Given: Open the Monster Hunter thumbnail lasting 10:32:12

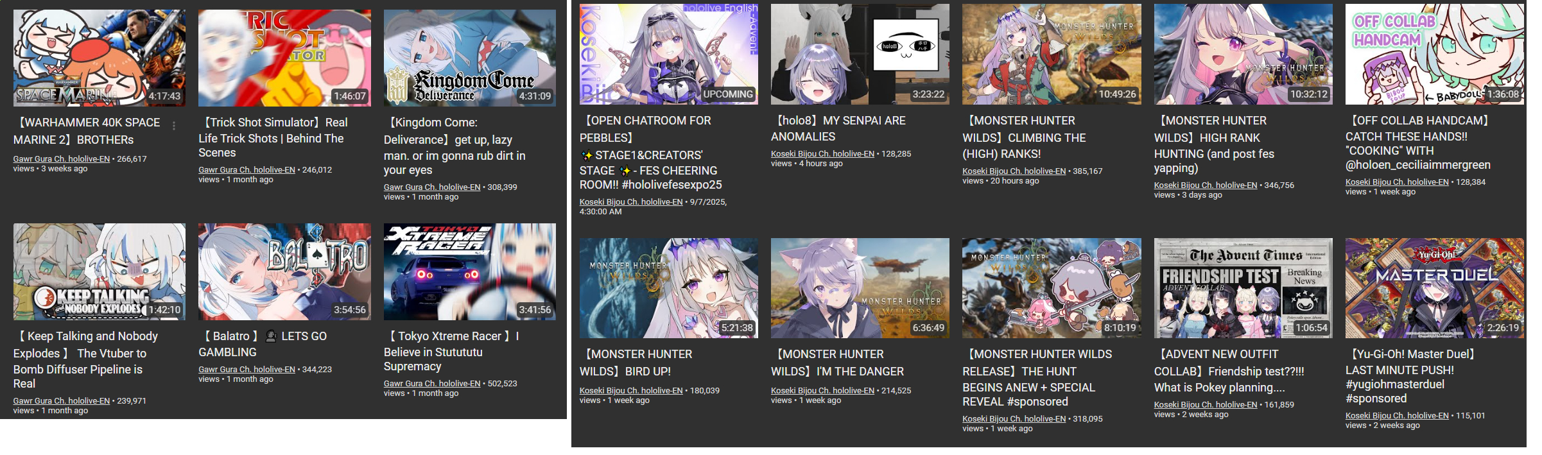Looking at the screenshot, I should 1243,54.
